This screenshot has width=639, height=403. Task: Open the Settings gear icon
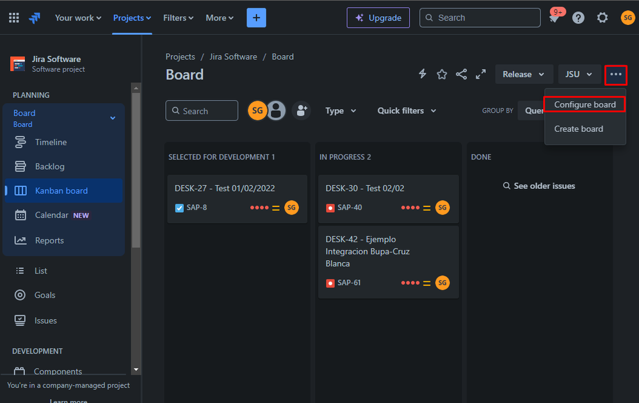[x=602, y=18]
